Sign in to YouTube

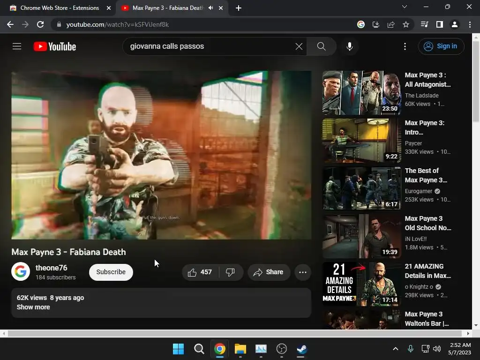pyautogui.click(x=441, y=46)
